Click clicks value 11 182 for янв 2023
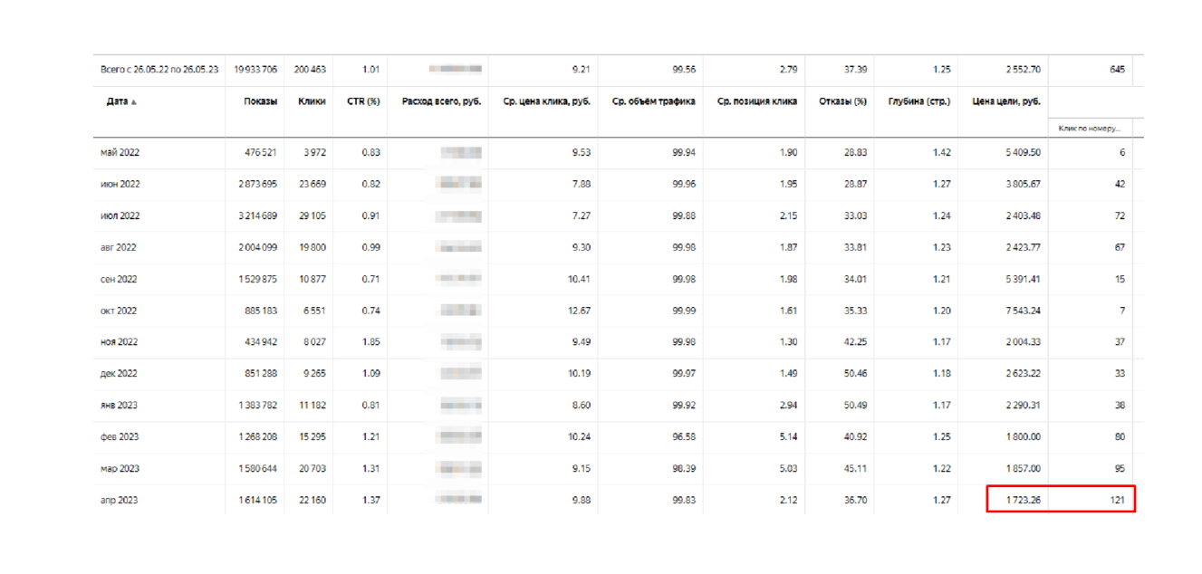1202x574 pixels. pyautogui.click(x=313, y=406)
